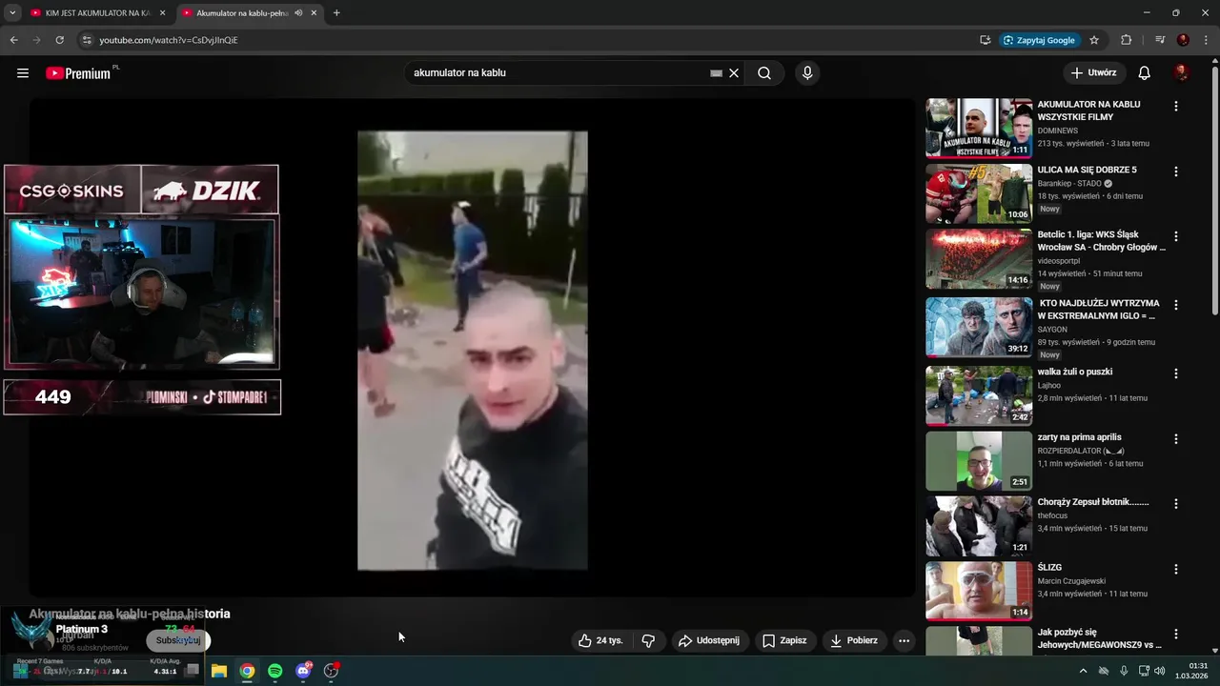The height and width of the screenshot is (686, 1220).
Task: Open the Chrome three-dot menu
Action: pyautogui.click(x=1206, y=40)
